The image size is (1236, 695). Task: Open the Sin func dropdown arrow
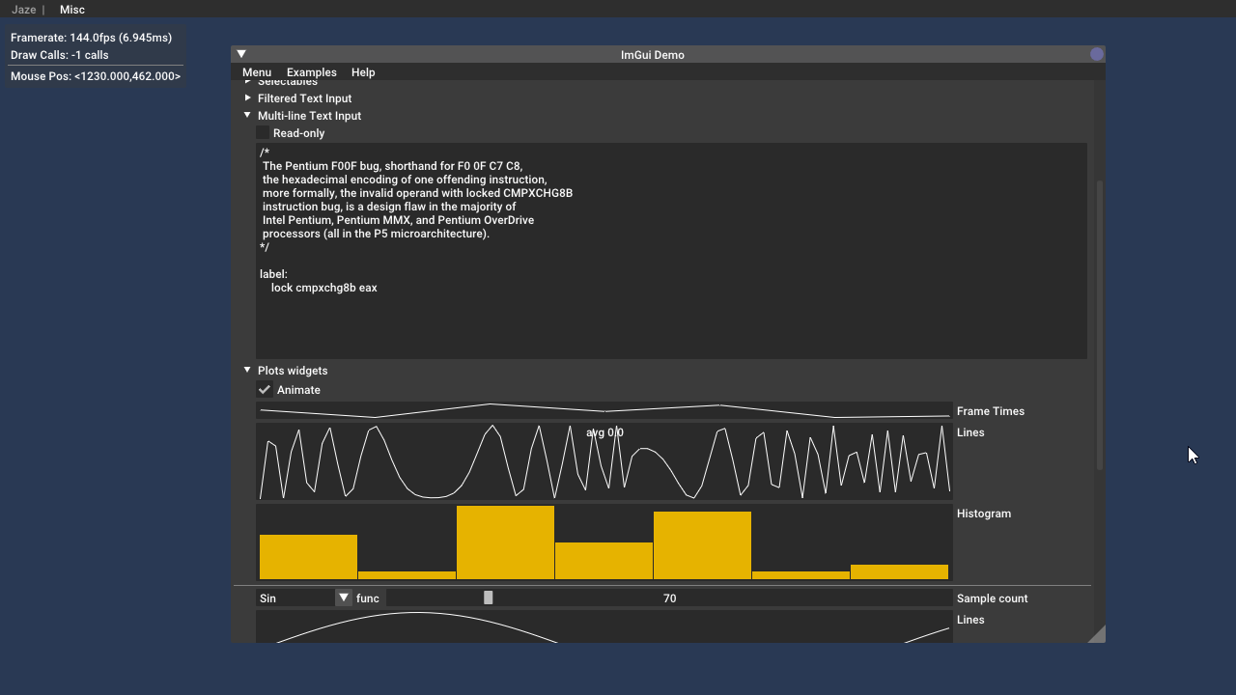pyautogui.click(x=344, y=598)
